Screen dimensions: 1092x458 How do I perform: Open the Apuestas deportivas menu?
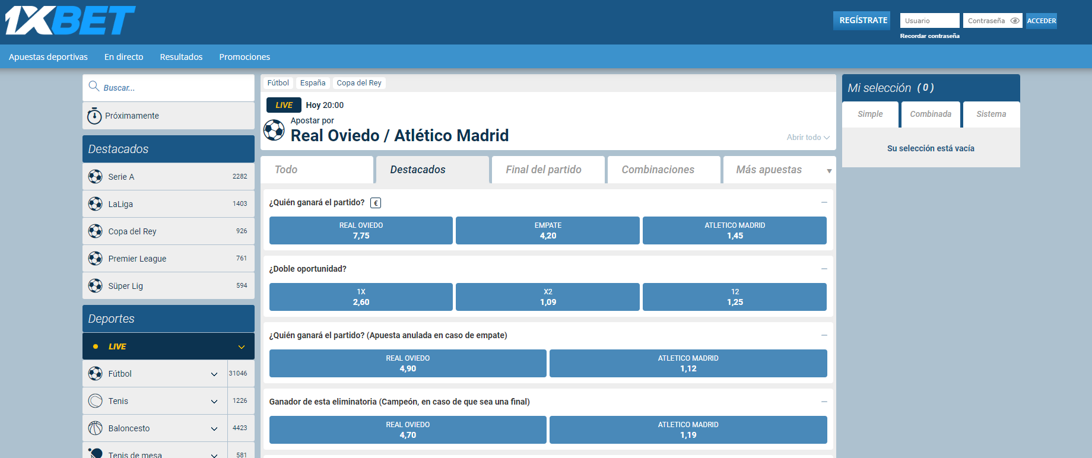[48, 57]
